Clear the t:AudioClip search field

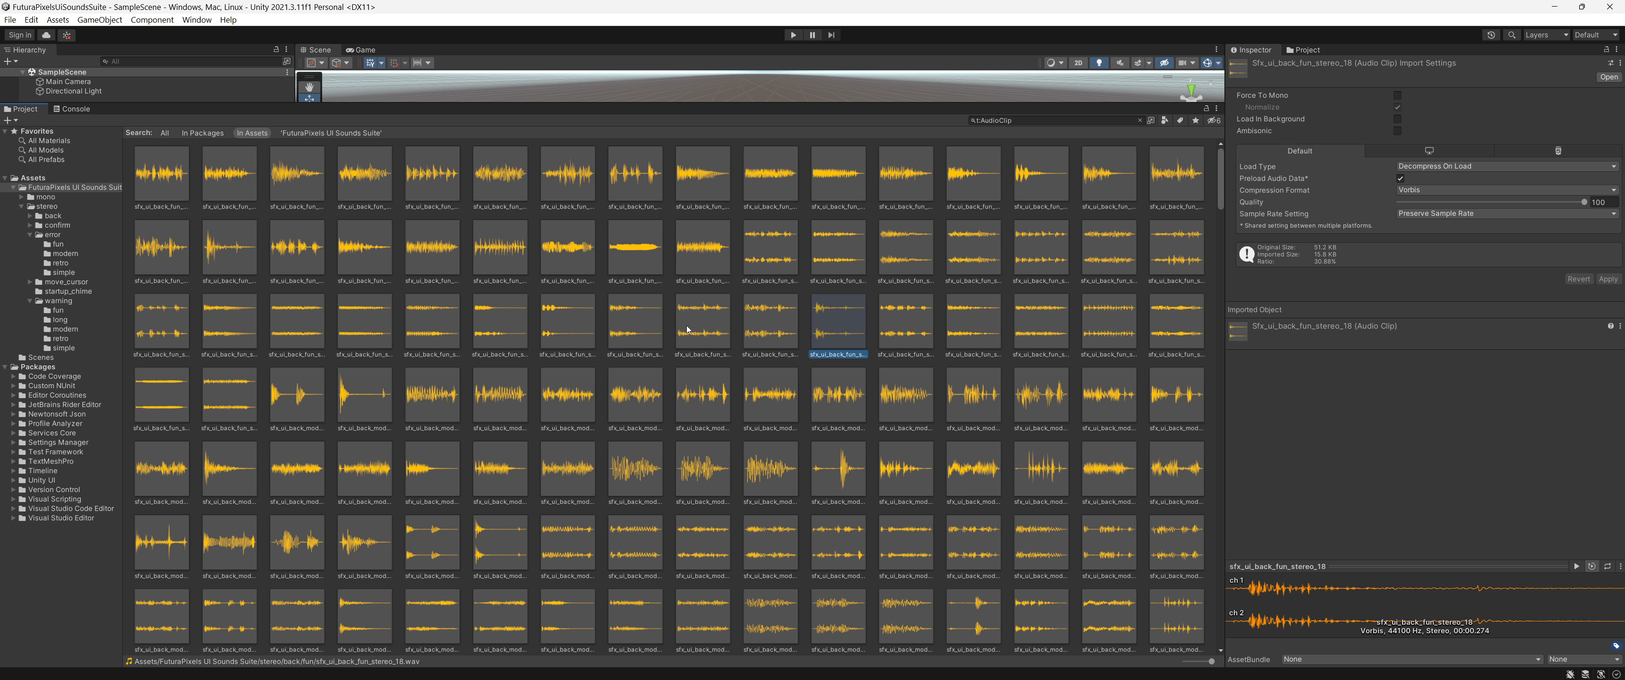point(1140,120)
